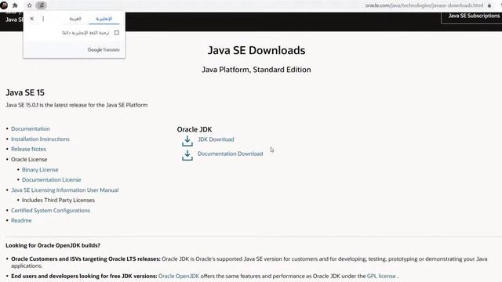
Task: Click the Java Platform, Standard Edition subtitle
Action: pyautogui.click(x=256, y=70)
